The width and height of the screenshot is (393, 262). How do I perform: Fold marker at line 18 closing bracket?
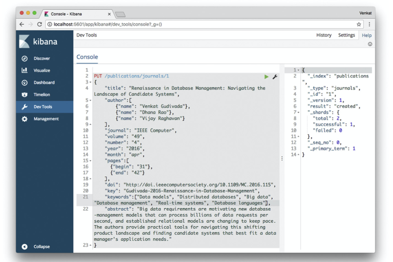point(91,179)
